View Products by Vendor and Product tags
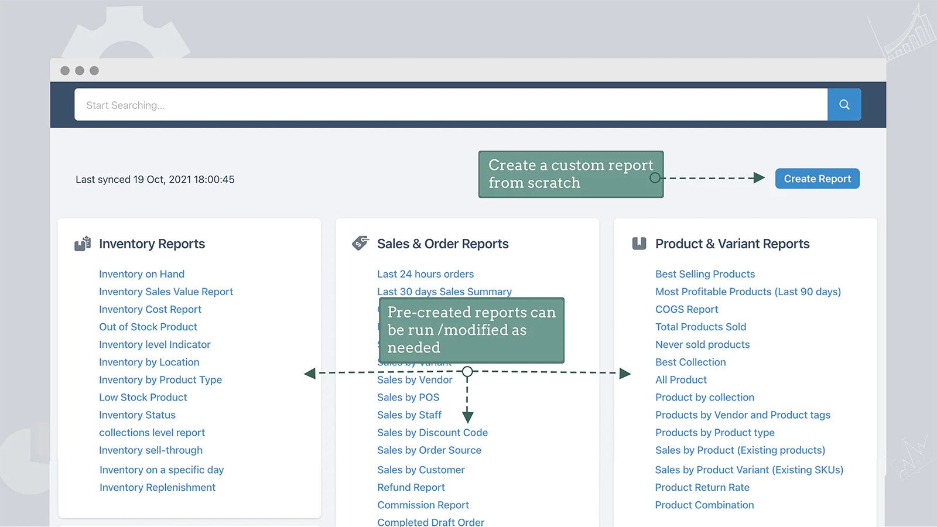The width and height of the screenshot is (937, 527). (742, 415)
